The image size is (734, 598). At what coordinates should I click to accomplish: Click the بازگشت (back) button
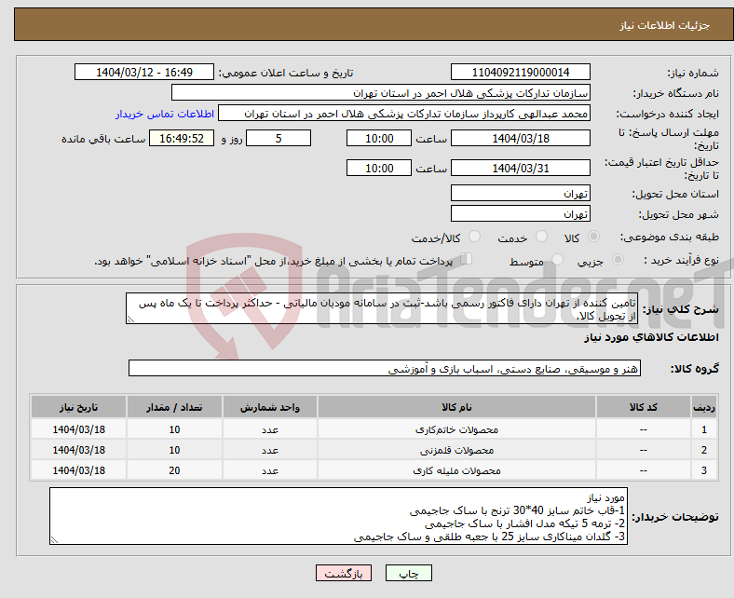[x=344, y=573]
